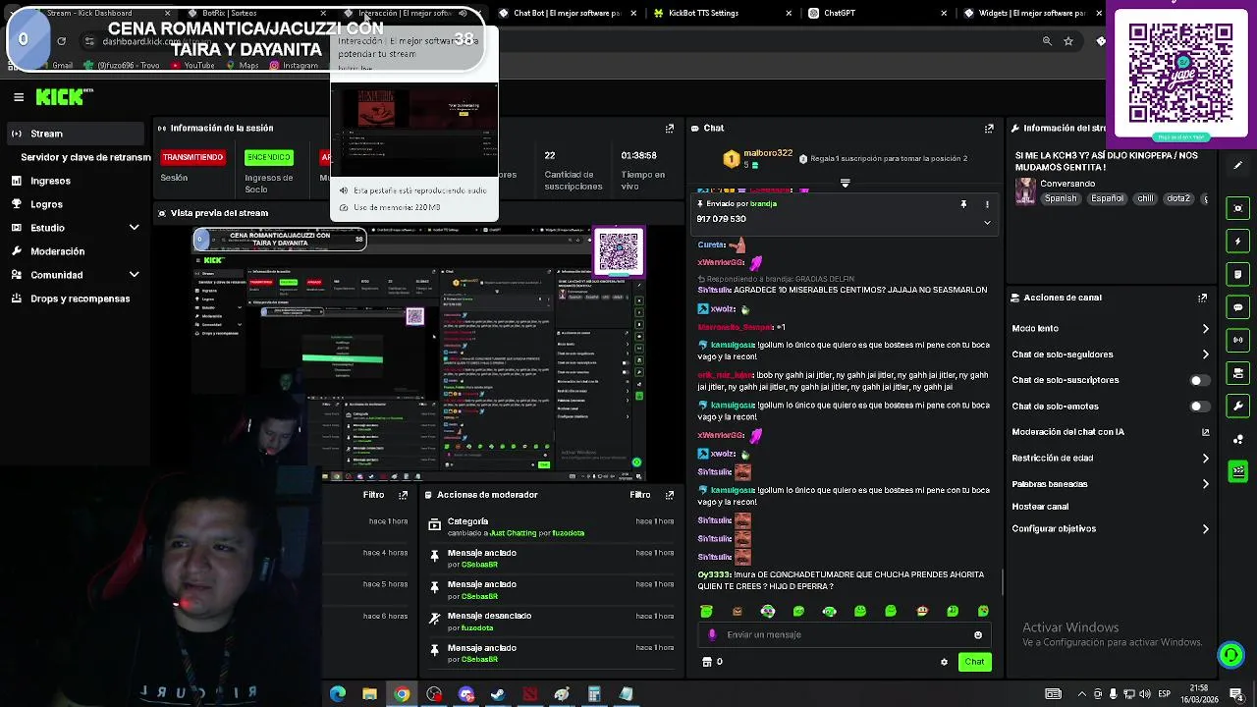Screen dimensions: 1257x707
Task: Open Filtro in Acciones de moderador
Action: [639, 495]
